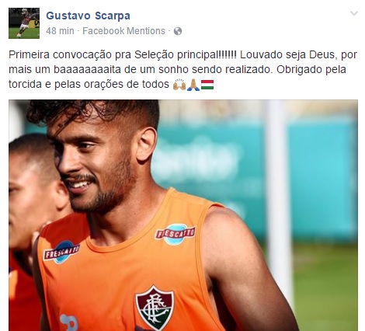Click the raised hands emoji
365x331 pixels.
179,85
